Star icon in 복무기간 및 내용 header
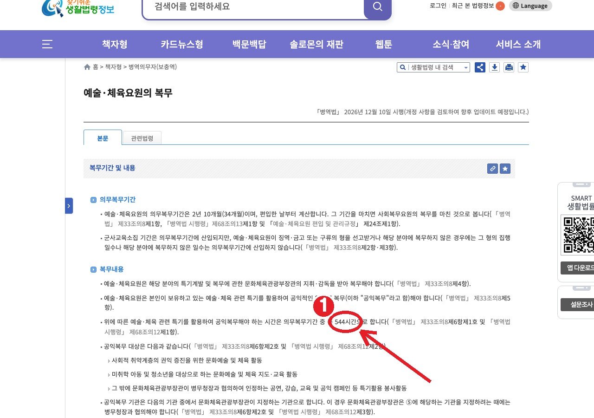Screen dimensions: 594x418 point(505,169)
